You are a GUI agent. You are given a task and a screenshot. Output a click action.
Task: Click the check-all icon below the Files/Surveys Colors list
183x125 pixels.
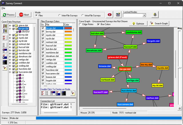click(43, 93)
